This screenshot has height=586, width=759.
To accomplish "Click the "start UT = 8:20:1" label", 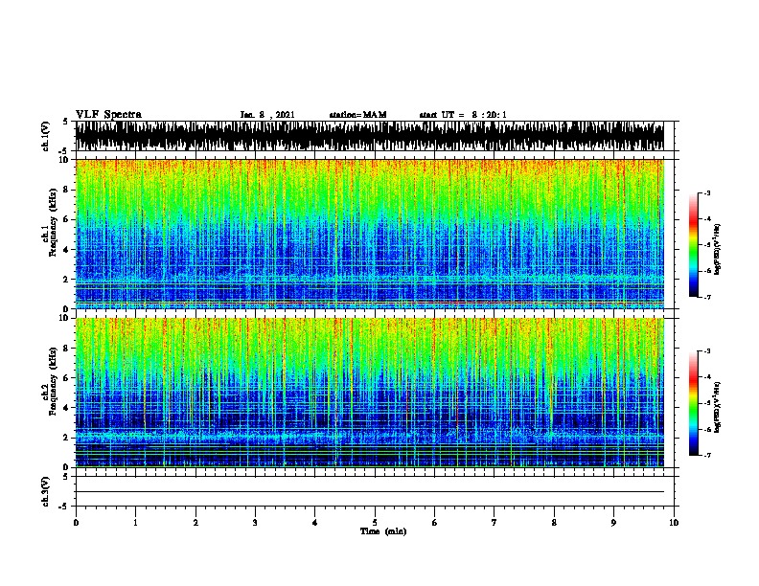I will tap(463, 115).
